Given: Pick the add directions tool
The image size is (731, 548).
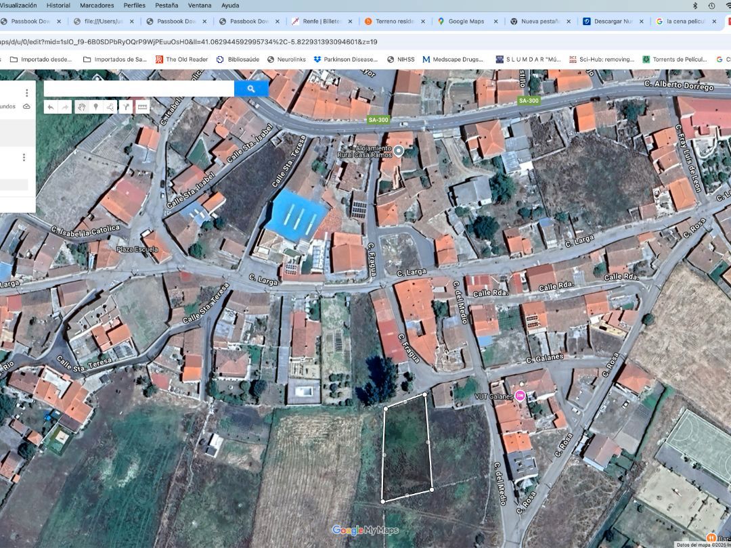Looking at the screenshot, I should [126, 107].
